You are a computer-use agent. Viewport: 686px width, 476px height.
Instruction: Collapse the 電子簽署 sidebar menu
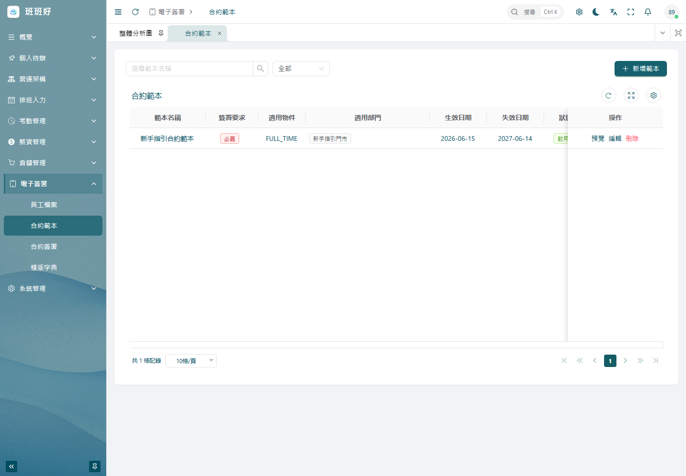[53, 184]
